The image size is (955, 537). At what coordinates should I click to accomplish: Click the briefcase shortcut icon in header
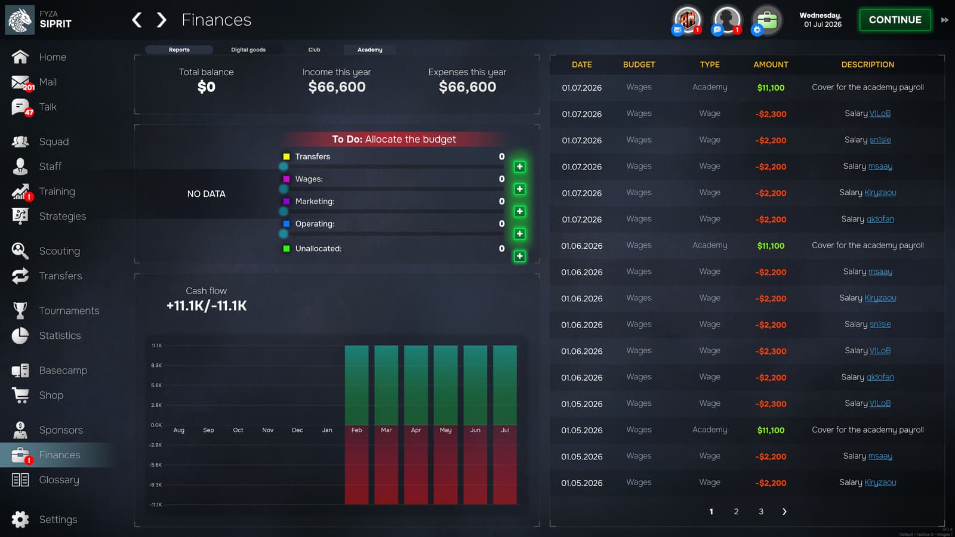(x=766, y=21)
